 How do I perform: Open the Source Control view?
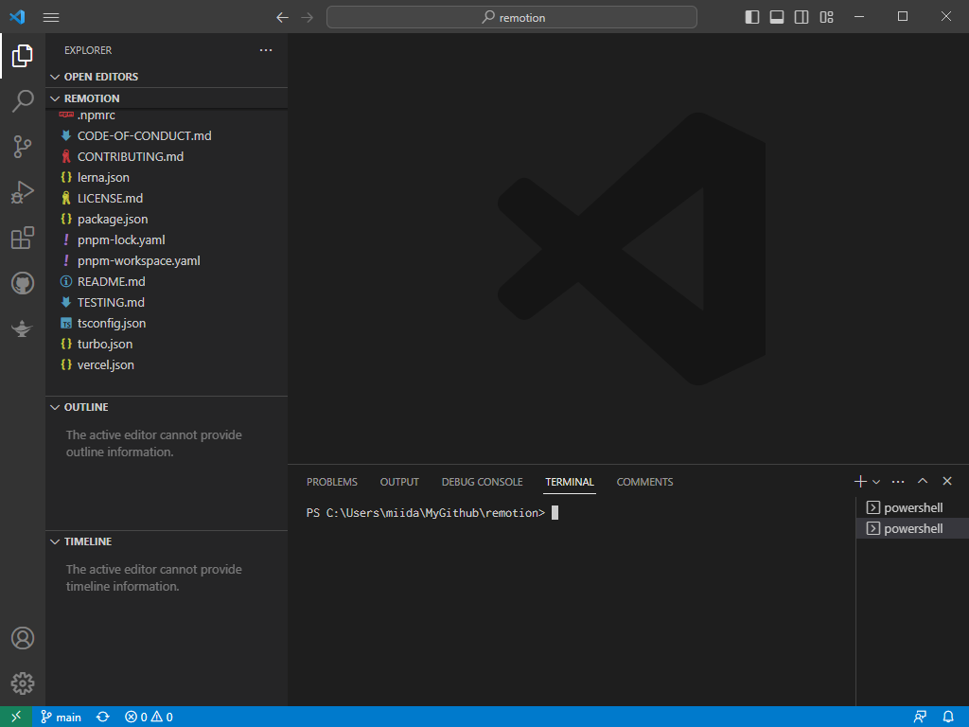click(23, 147)
